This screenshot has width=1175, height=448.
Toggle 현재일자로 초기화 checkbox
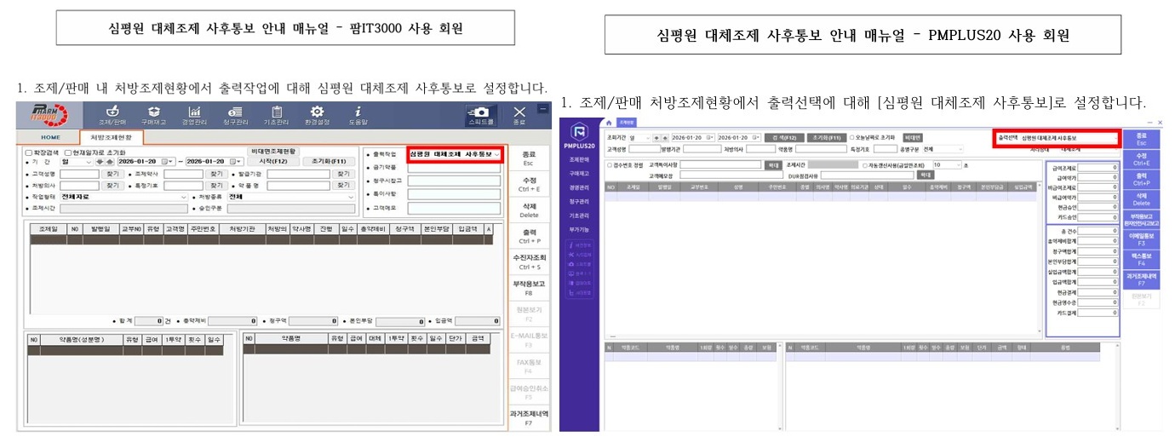[68, 152]
